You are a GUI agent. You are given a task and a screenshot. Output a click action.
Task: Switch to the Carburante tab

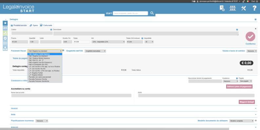[46, 25]
